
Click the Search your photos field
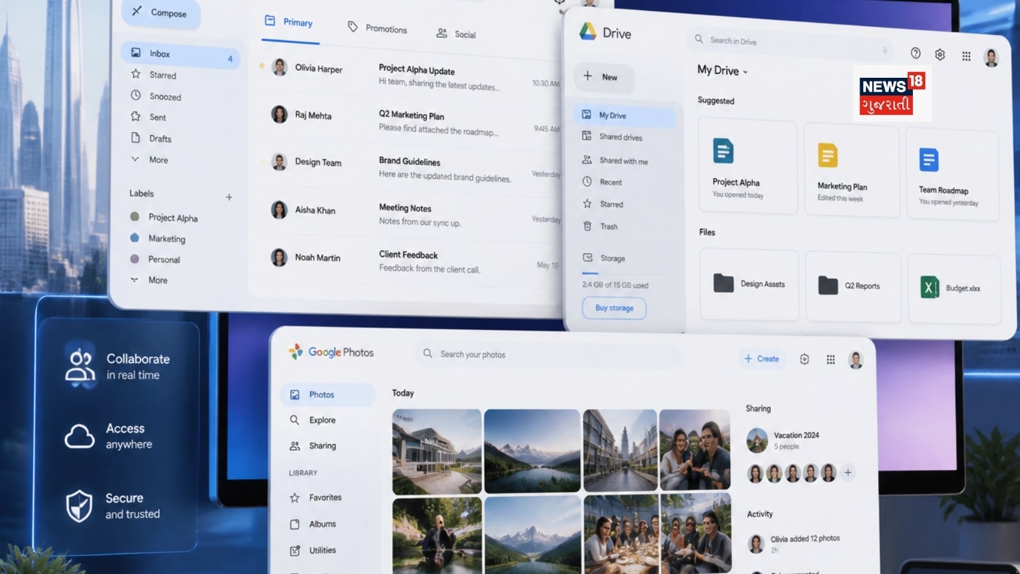(548, 355)
